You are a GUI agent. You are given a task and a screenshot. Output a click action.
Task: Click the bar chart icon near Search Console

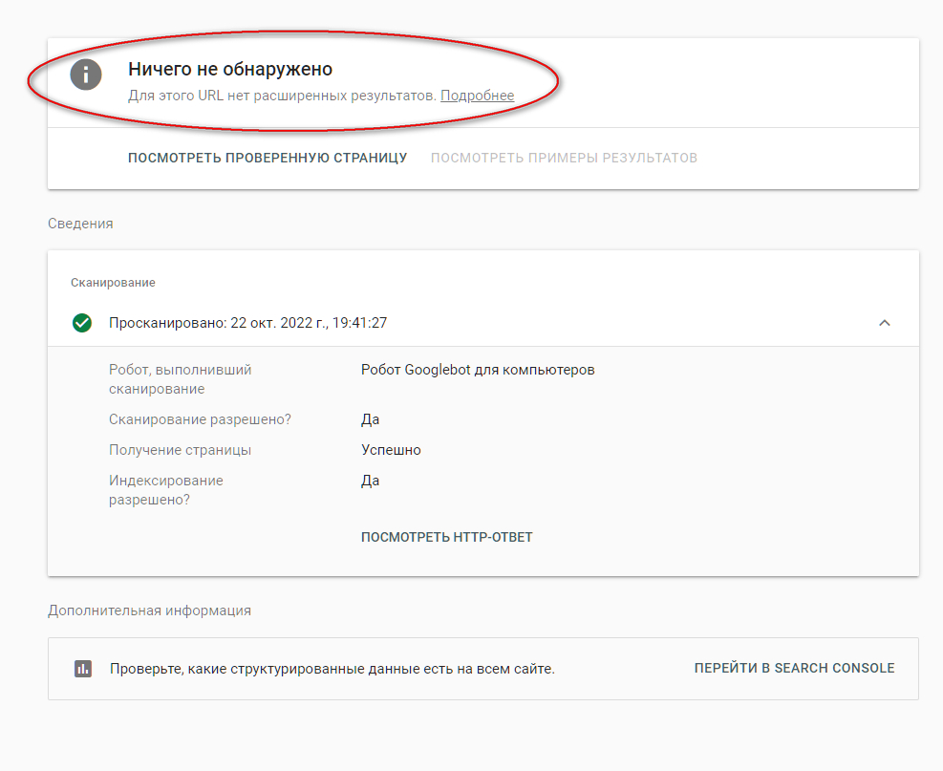(x=83, y=668)
